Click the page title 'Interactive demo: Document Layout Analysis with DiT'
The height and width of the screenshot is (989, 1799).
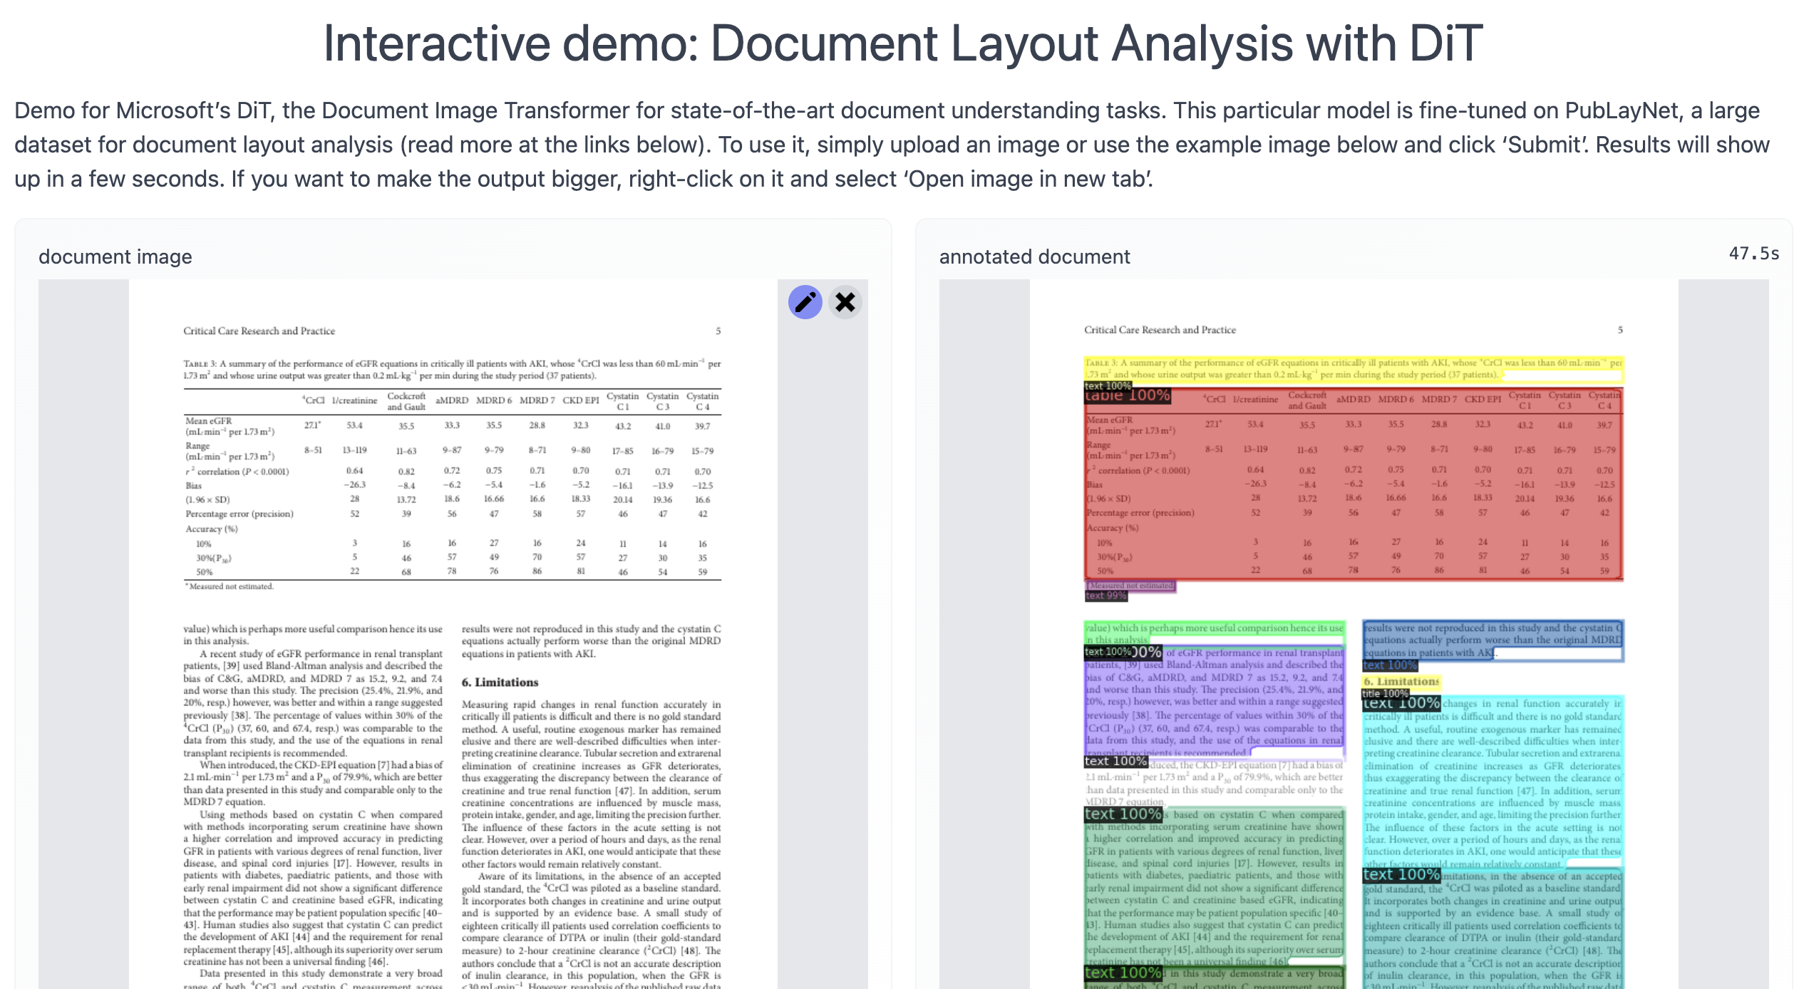coord(903,43)
